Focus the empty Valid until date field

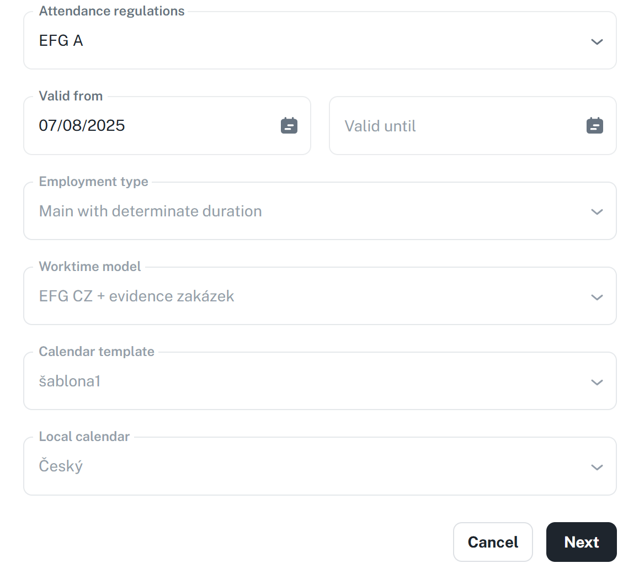point(452,126)
